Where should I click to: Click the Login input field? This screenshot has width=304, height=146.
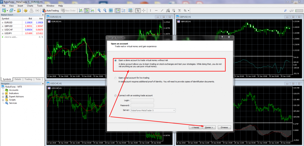click(142, 100)
